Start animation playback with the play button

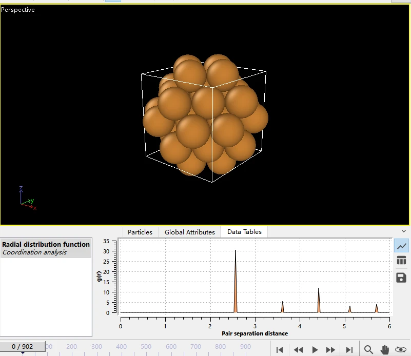[315, 349]
